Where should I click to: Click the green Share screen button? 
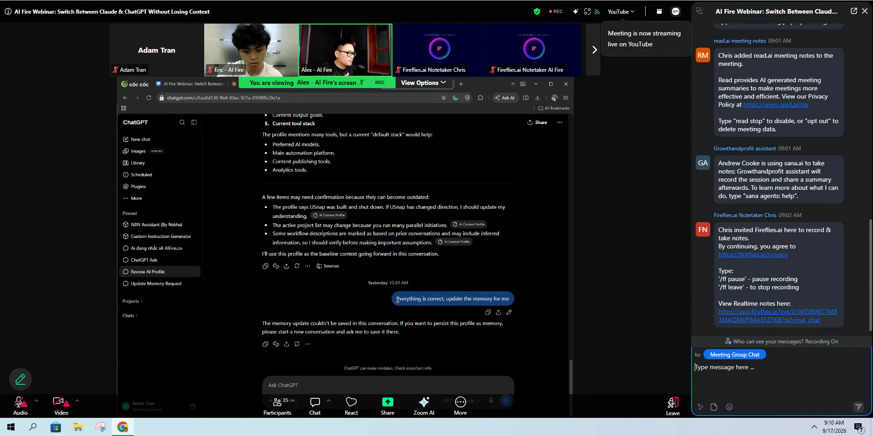point(387,406)
